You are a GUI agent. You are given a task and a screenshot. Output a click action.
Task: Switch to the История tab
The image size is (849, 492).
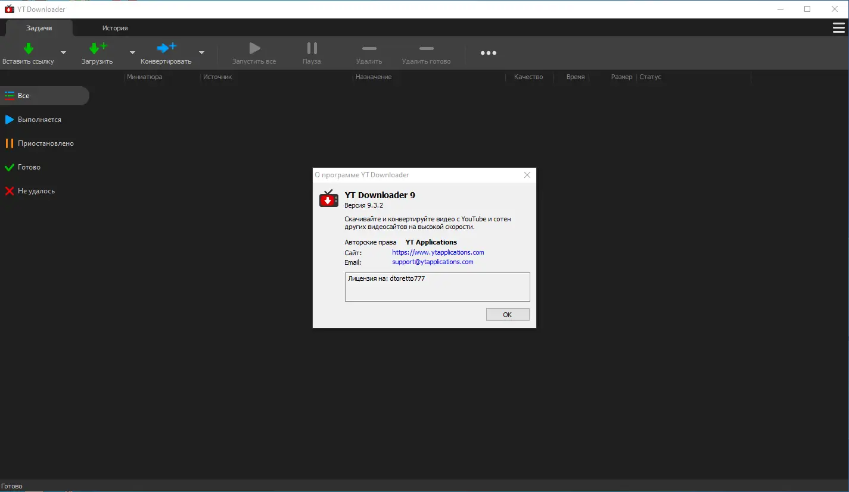coord(114,27)
